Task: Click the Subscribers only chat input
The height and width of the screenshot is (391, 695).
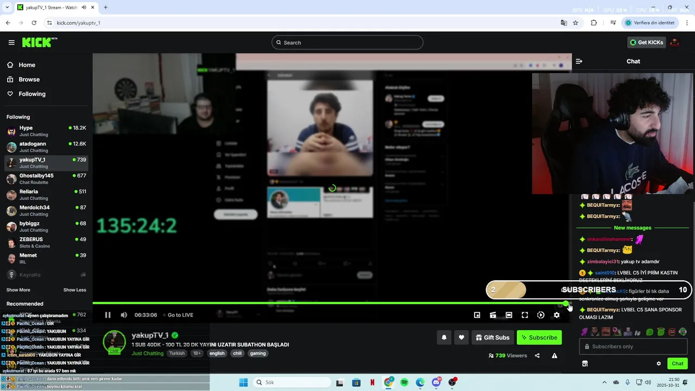Action: pyautogui.click(x=633, y=346)
